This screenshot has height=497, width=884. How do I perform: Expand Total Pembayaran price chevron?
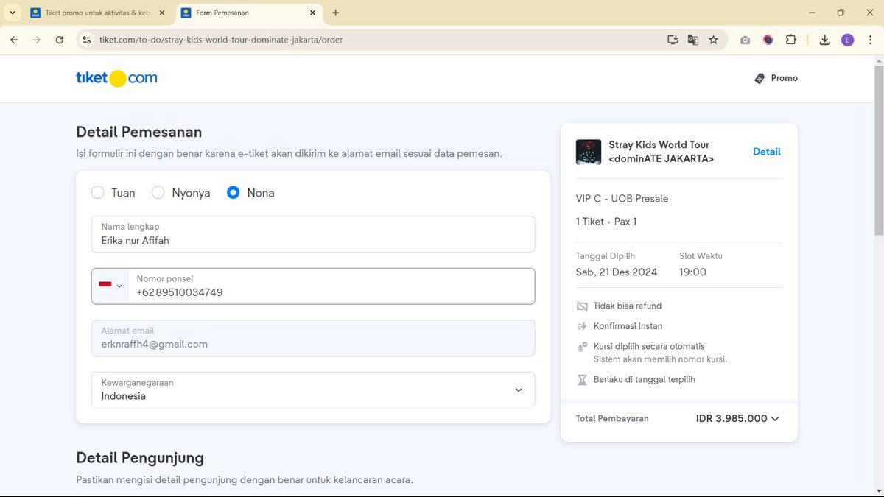coord(775,419)
